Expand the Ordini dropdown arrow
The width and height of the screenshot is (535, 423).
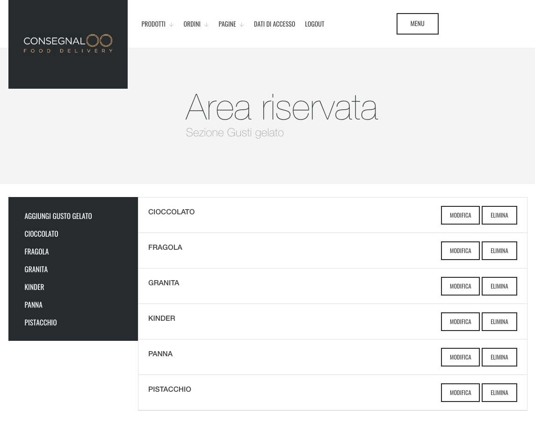(206, 25)
